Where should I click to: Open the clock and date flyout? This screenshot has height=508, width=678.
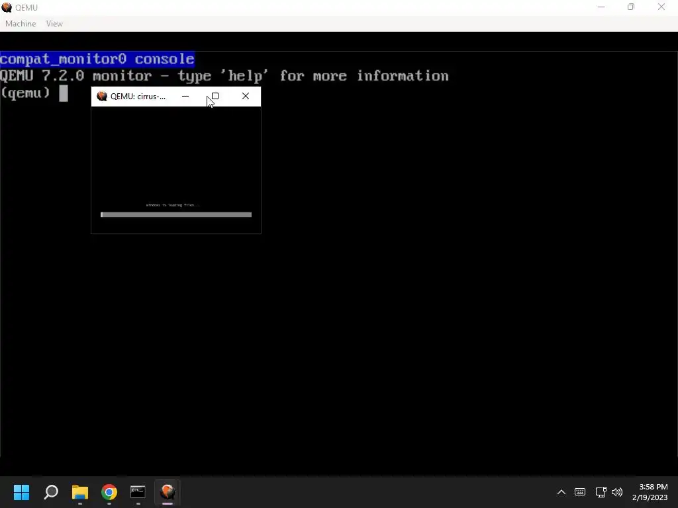pyautogui.click(x=650, y=492)
